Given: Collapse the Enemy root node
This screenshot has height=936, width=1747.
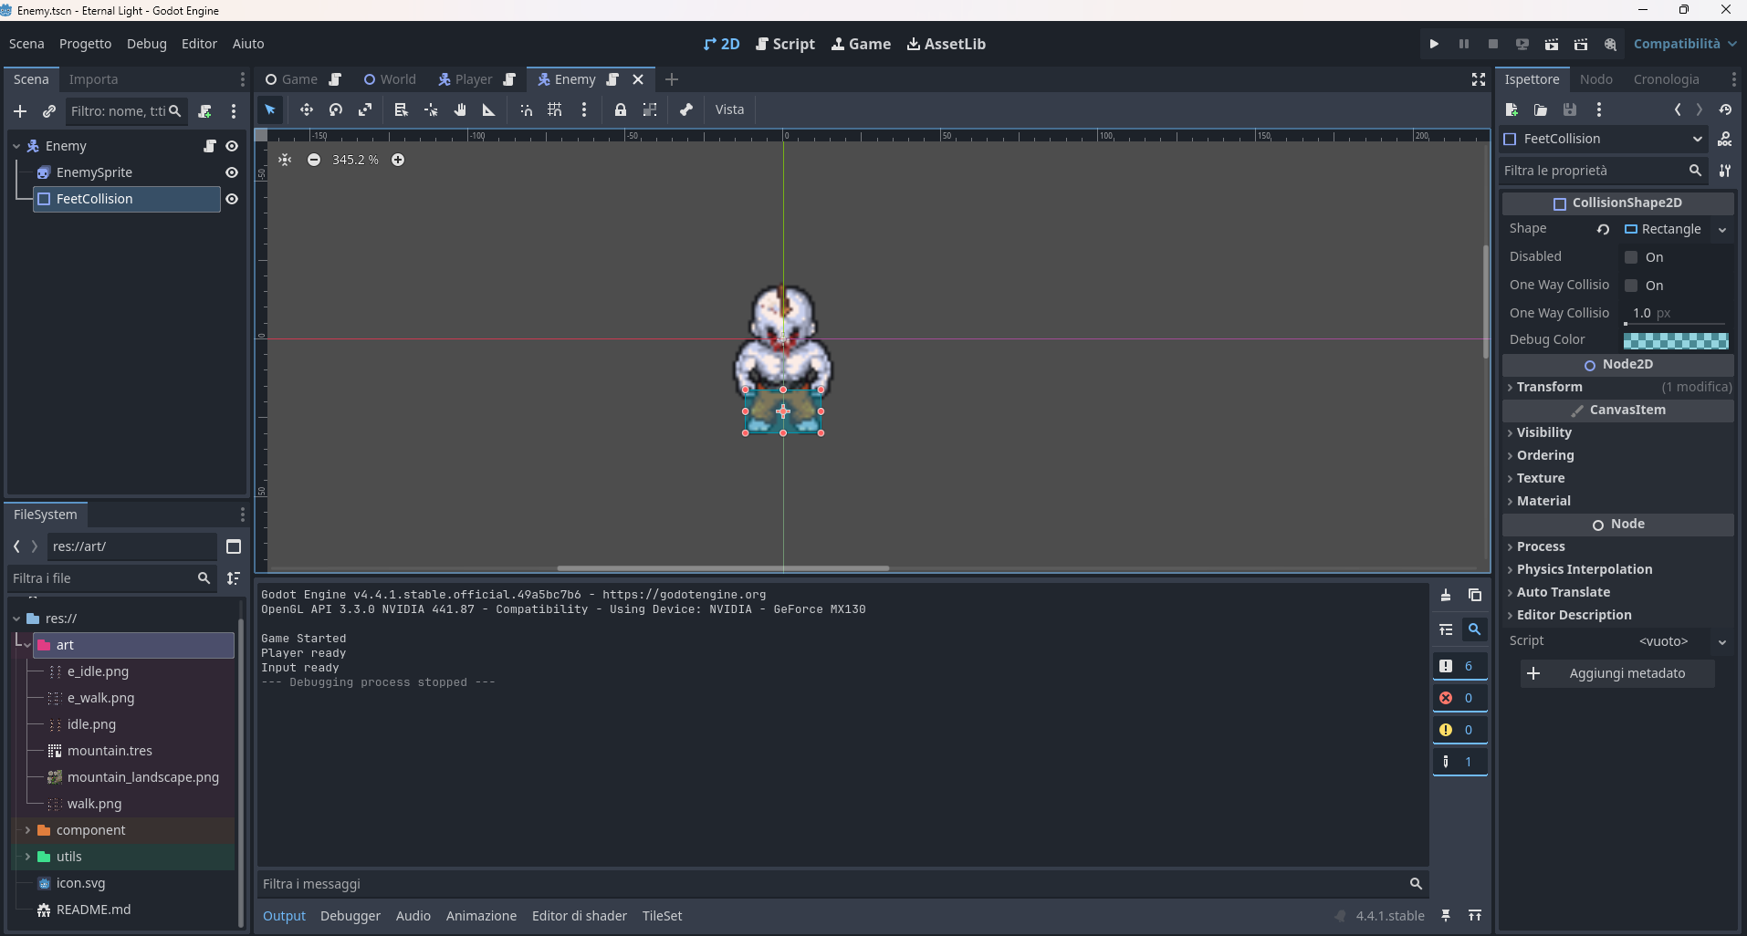Looking at the screenshot, I should coord(16,146).
